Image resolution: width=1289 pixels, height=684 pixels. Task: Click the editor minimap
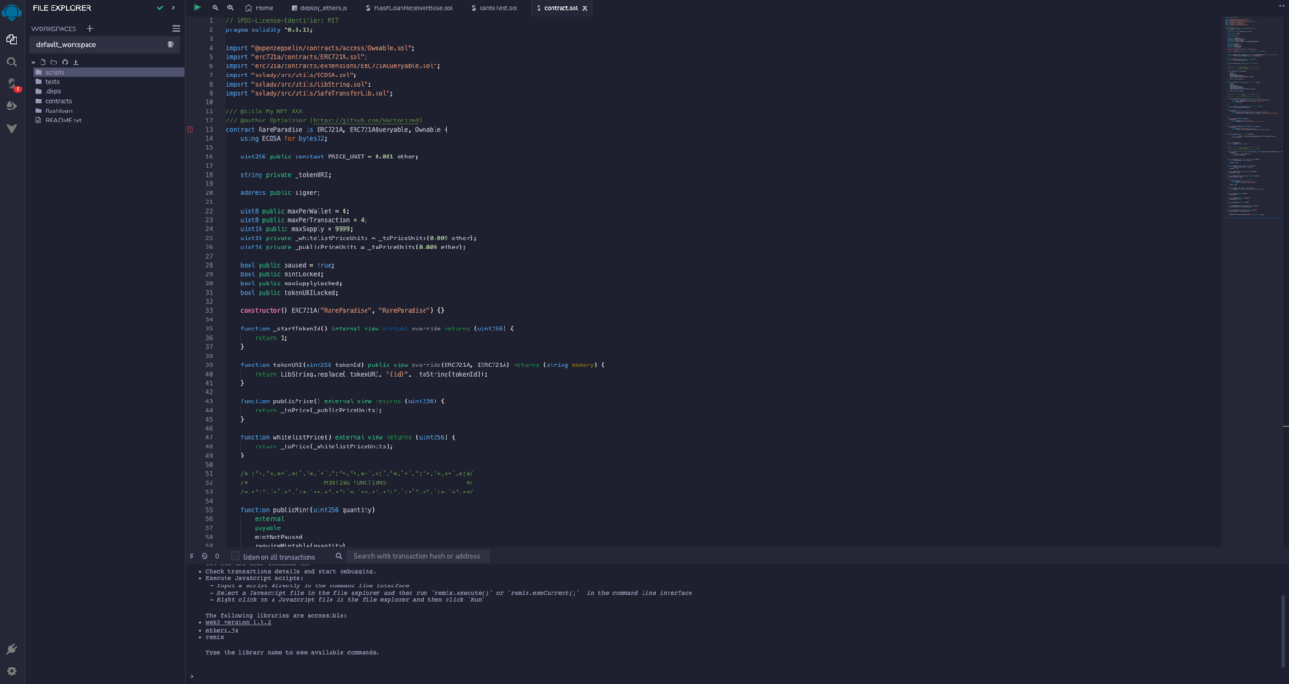1252,116
